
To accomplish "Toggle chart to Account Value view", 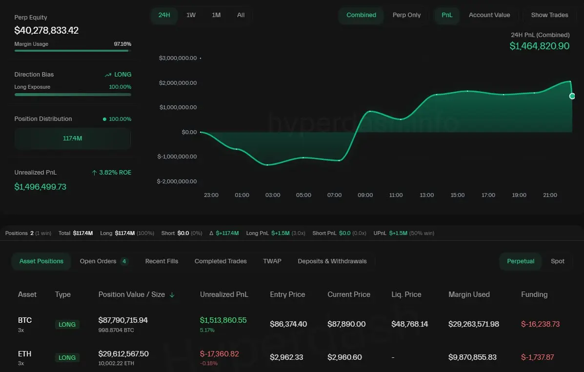I will tap(489, 15).
